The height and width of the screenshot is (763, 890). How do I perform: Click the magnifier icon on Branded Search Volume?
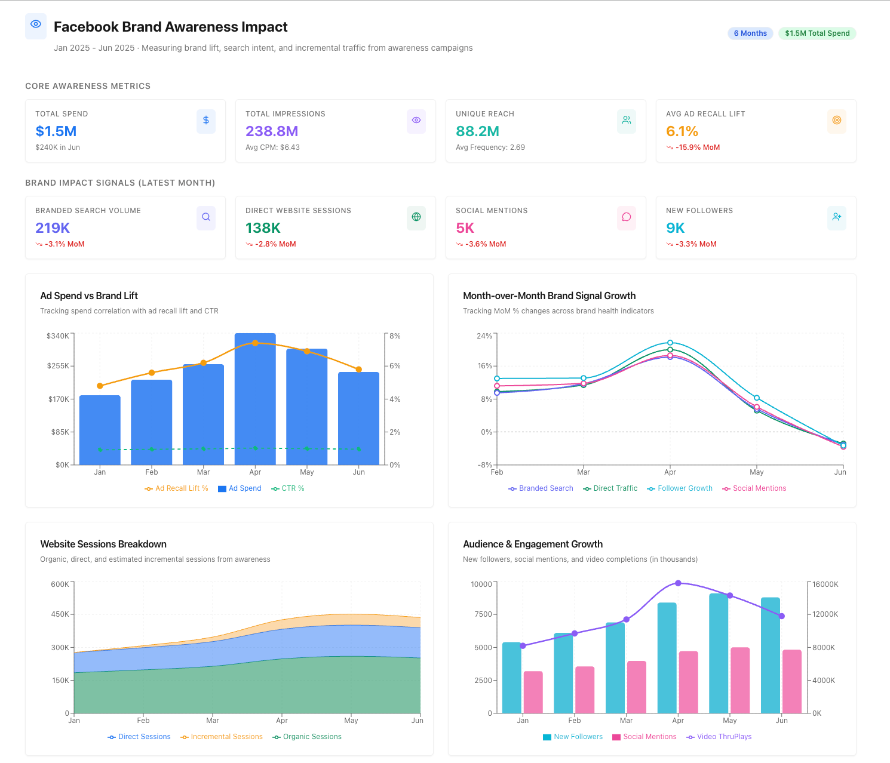pyautogui.click(x=205, y=217)
